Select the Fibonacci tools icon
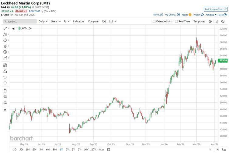 5,34
